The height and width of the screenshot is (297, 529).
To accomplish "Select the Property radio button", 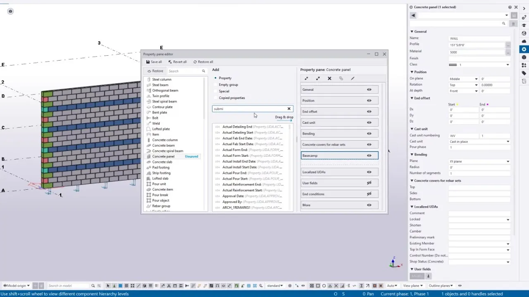I will tap(215, 78).
